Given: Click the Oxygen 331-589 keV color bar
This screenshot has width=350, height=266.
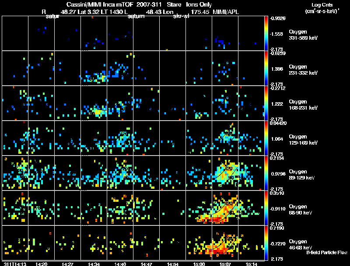Looking at the screenshot, I should tap(266, 33).
